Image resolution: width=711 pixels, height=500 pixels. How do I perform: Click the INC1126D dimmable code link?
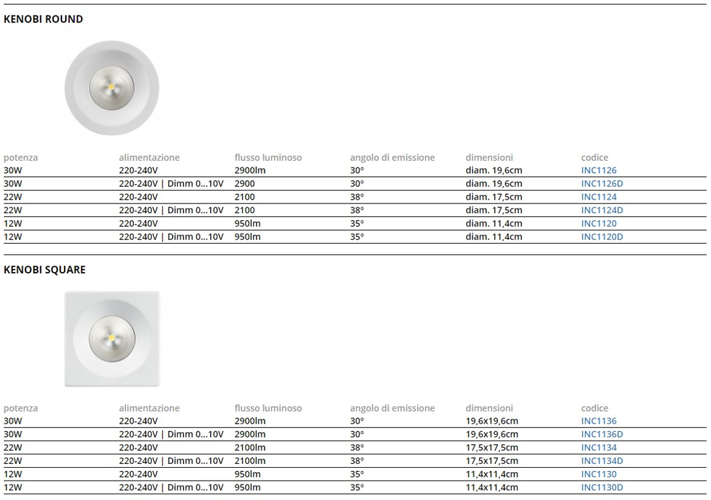pos(601,183)
